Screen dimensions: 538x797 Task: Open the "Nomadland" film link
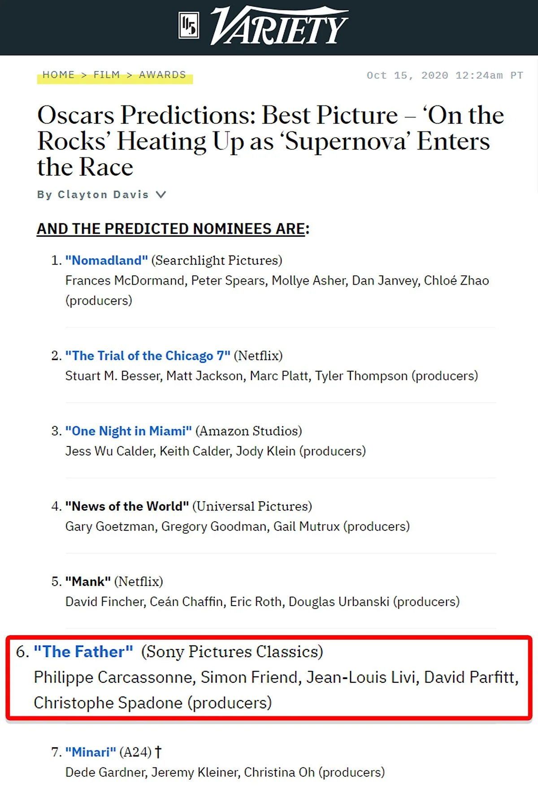point(107,260)
